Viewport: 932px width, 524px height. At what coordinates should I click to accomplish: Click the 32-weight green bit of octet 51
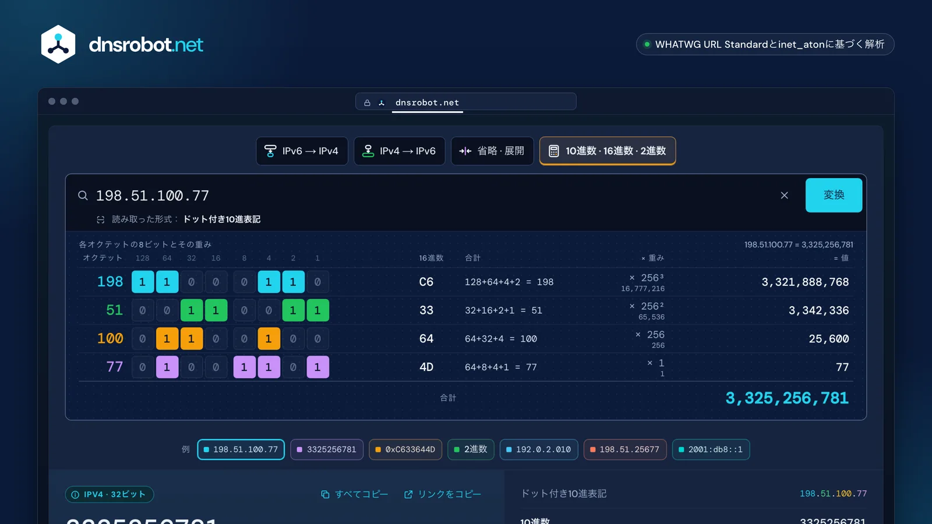click(192, 310)
